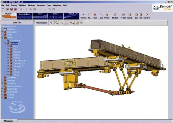173x123 pixels.
Task: Expand the Results node
Action: (x=2, y=95)
